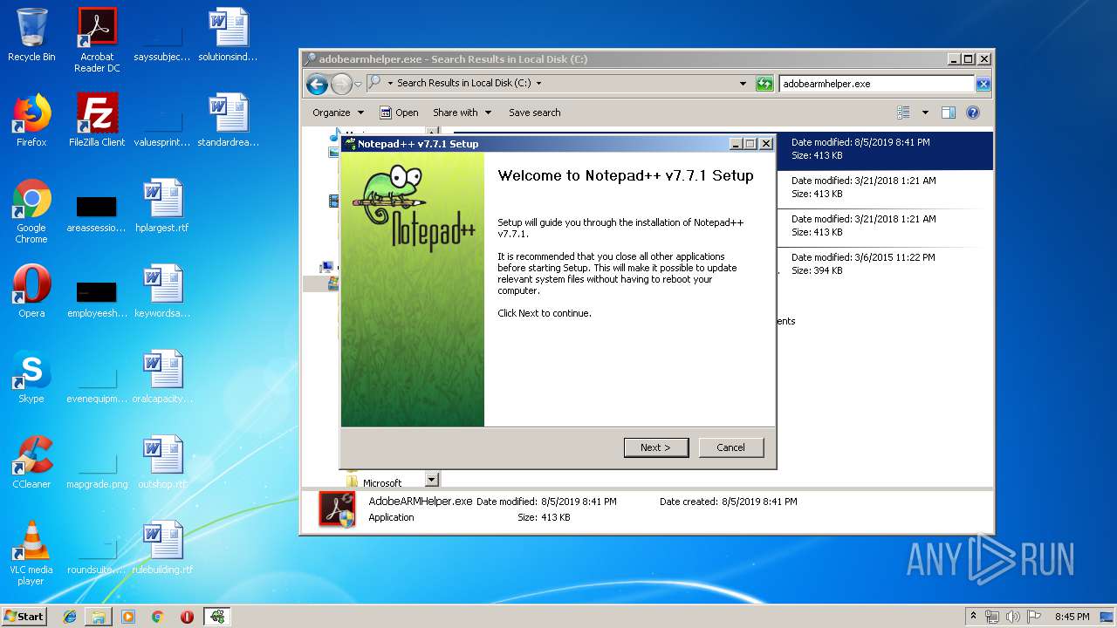The height and width of the screenshot is (628, 1117).
Task: Select standardrea... Word document on desktop
Action: tap(228, 120)
